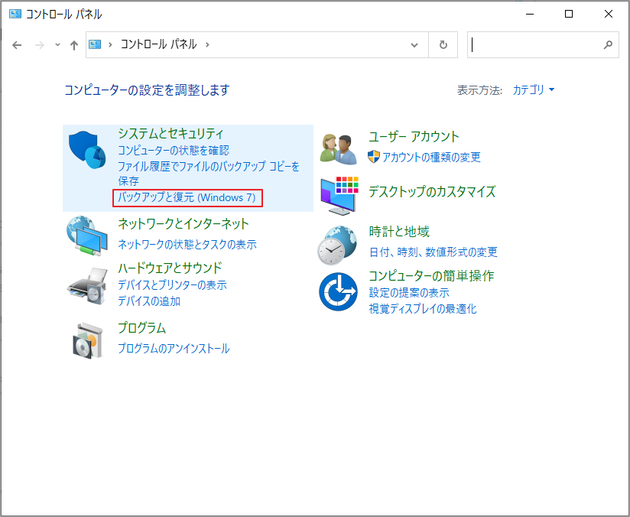This screenshot has height=517, width=630.
Task: Open ネットワークとインターネット category
Action: point(183,223)
